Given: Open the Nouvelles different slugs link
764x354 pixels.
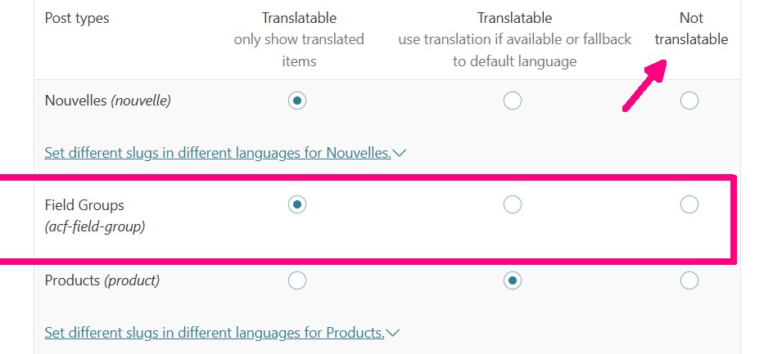Looking at the screenshot, I should point(217,153).
